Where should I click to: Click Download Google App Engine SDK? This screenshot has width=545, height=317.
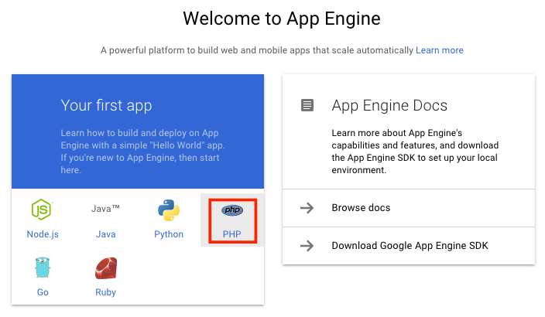click(409, 246)
